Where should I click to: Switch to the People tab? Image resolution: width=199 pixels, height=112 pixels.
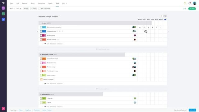50,3
